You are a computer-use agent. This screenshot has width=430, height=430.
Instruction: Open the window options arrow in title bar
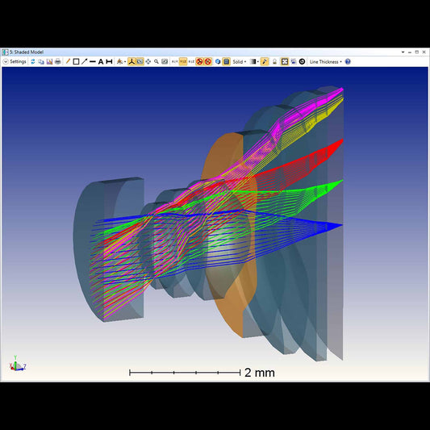pyautogui.click(x=403, y=52)
